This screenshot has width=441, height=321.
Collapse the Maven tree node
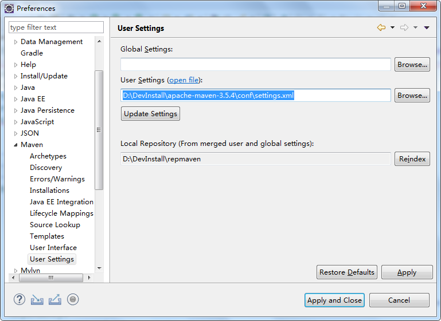[15, 145]
